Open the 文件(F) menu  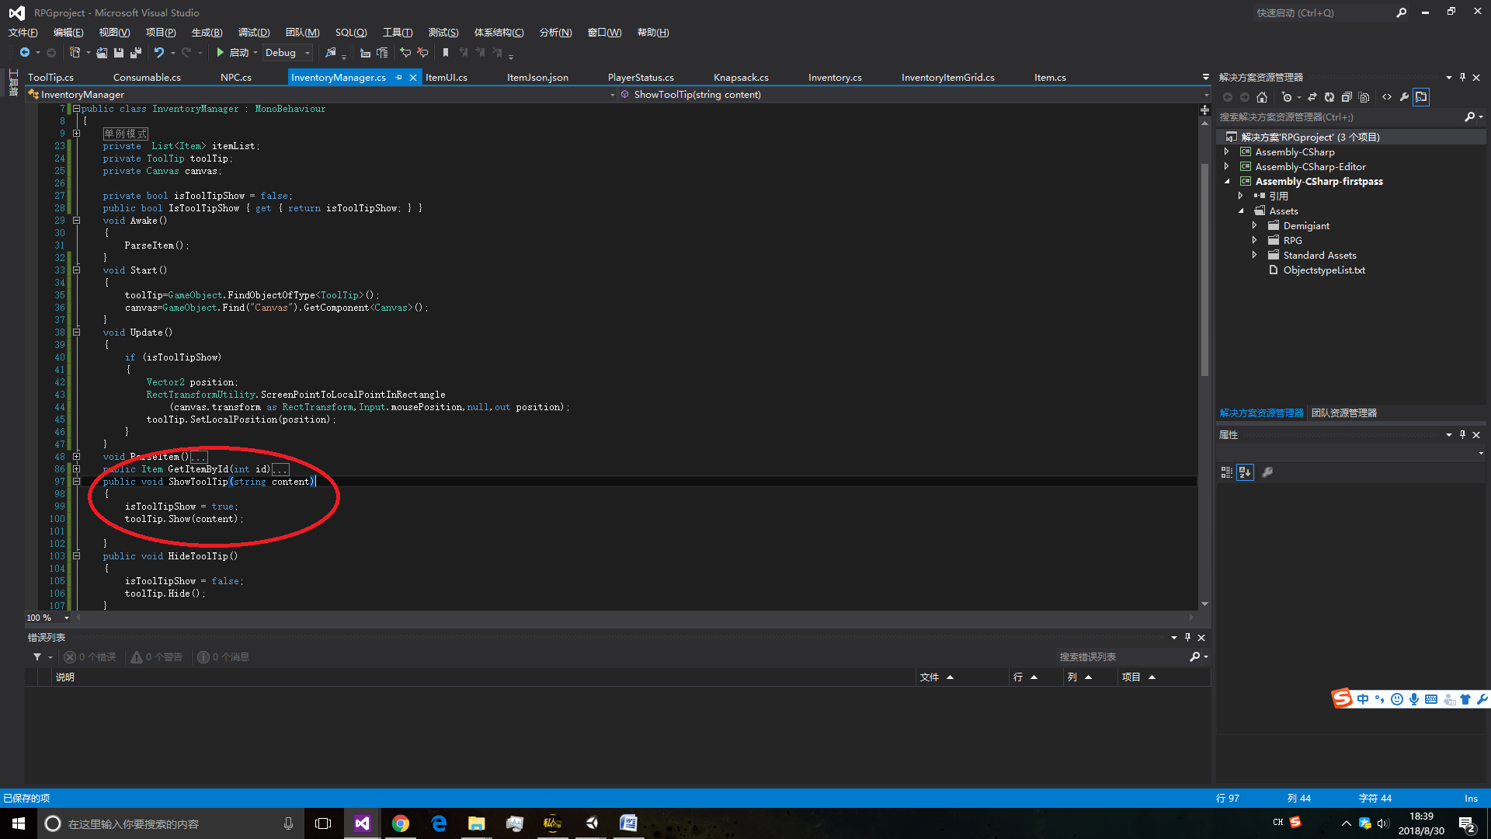23,32
